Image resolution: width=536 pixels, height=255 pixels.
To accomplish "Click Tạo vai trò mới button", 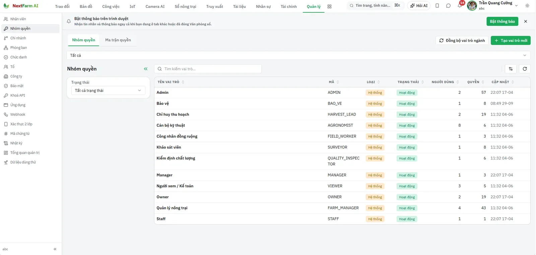I will [511, 41].
